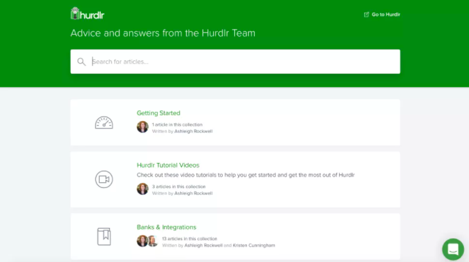
Task: Click the video camera icon for Tutorial Videos
Action: (x=104, y=180)
